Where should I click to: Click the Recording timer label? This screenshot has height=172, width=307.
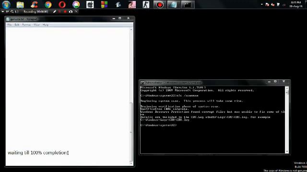point(35,11)
